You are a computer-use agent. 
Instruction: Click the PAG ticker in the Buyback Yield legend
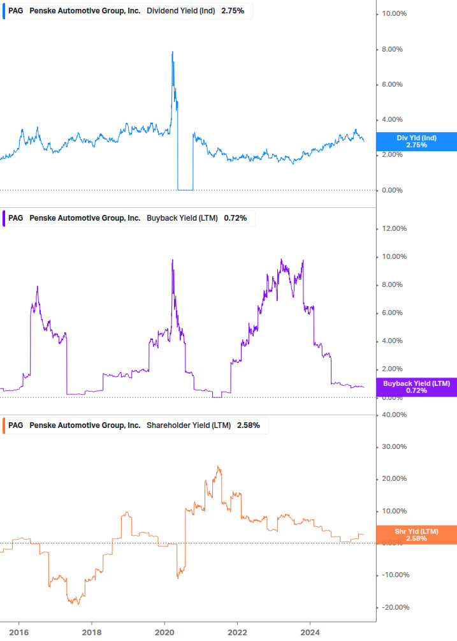point(15,218)
